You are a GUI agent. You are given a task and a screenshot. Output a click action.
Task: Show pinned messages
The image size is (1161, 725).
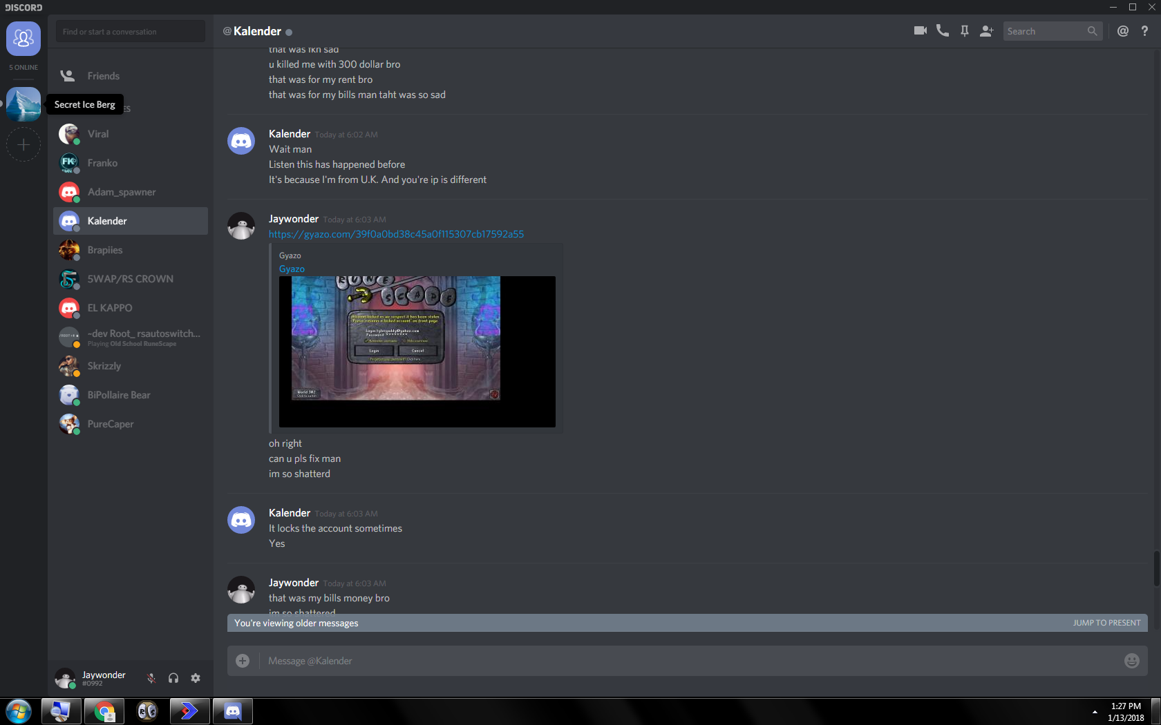point(964,31)
